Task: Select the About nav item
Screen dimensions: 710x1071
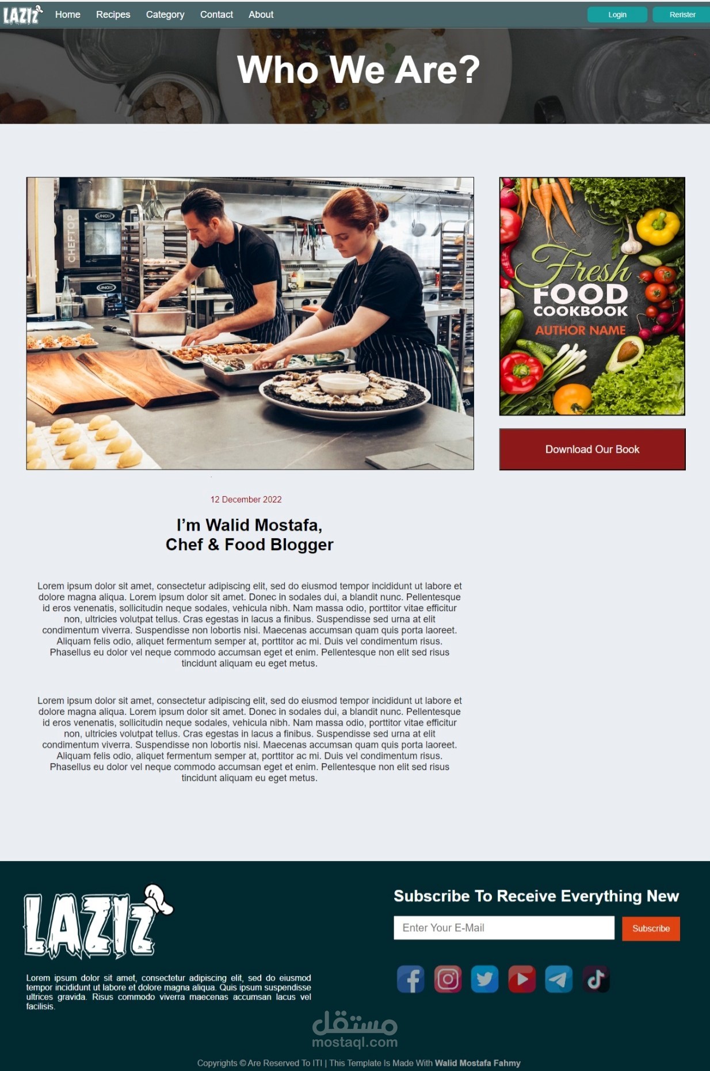Action: (261, 14)
